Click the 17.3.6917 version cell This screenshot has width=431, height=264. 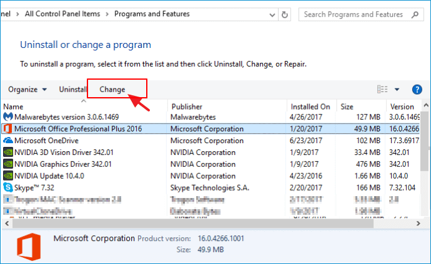(x=404, y=141)
